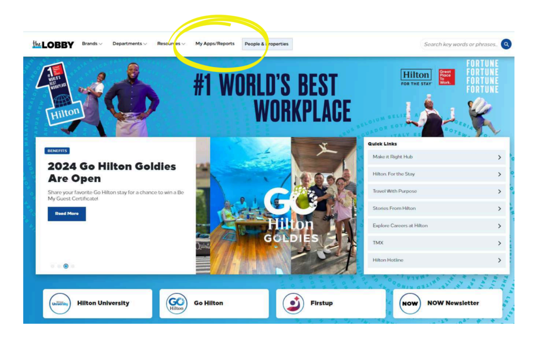Click the chevron on Stories From Hilton
Image resolution: width=538 pixels, height=339 pixels.
click(x=500, y=209)
